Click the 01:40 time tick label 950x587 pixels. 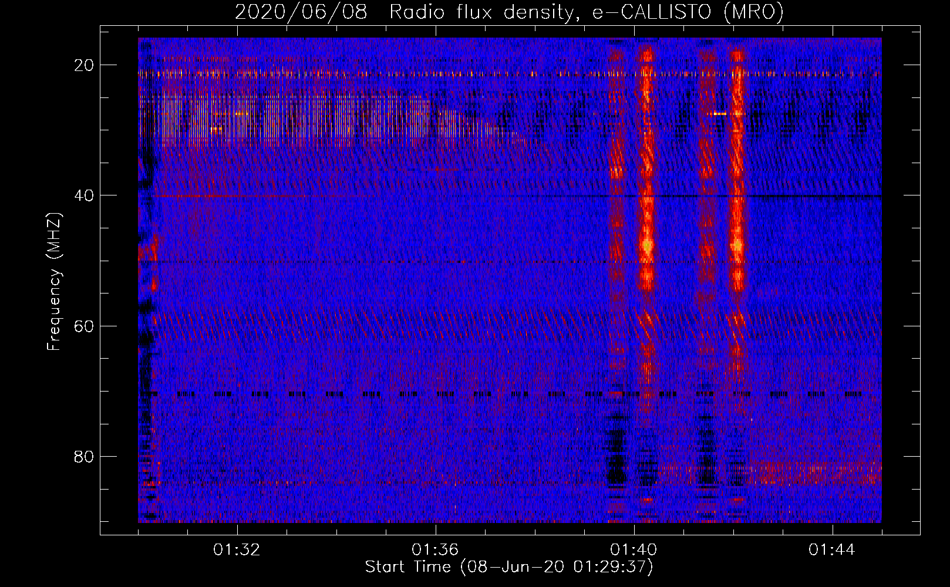point(634,550)
